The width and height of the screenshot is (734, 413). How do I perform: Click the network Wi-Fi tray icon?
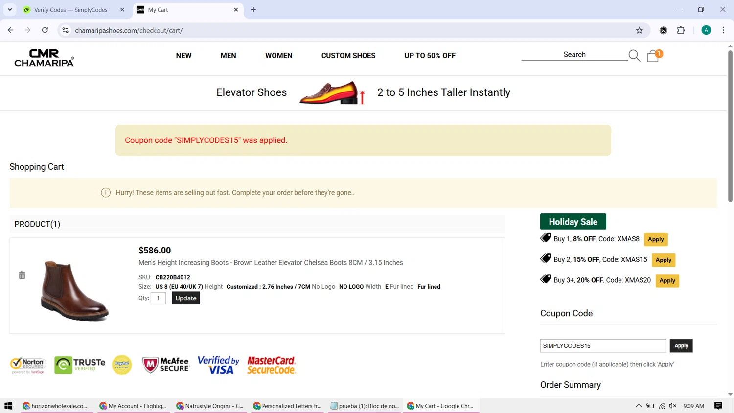pos(662,406)
